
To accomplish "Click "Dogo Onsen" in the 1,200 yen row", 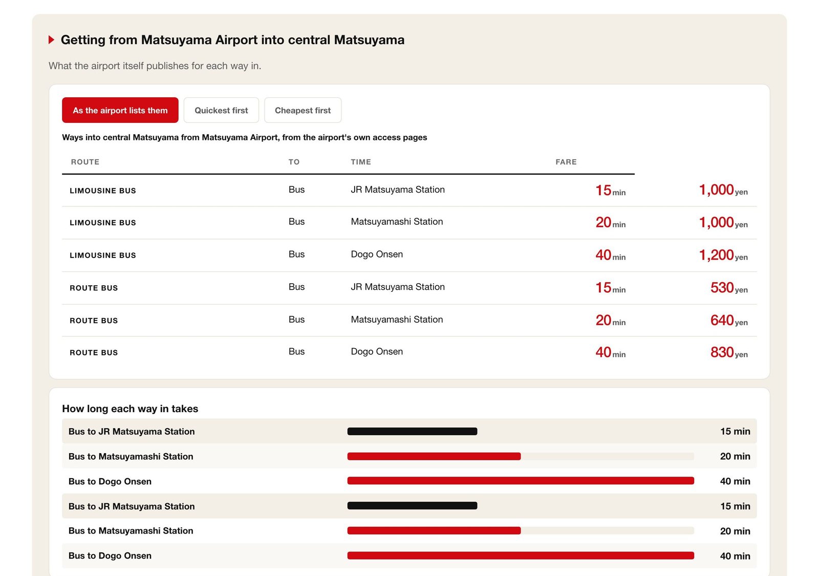I will [x=377, y=254].
